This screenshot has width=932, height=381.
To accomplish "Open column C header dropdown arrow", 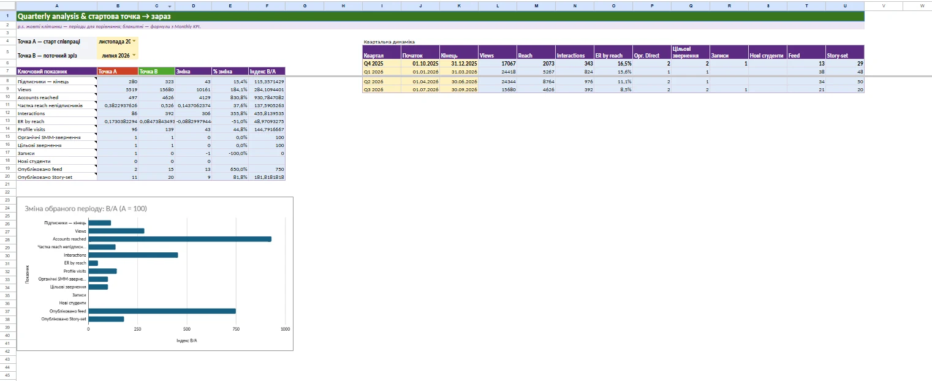I will 170,6.
